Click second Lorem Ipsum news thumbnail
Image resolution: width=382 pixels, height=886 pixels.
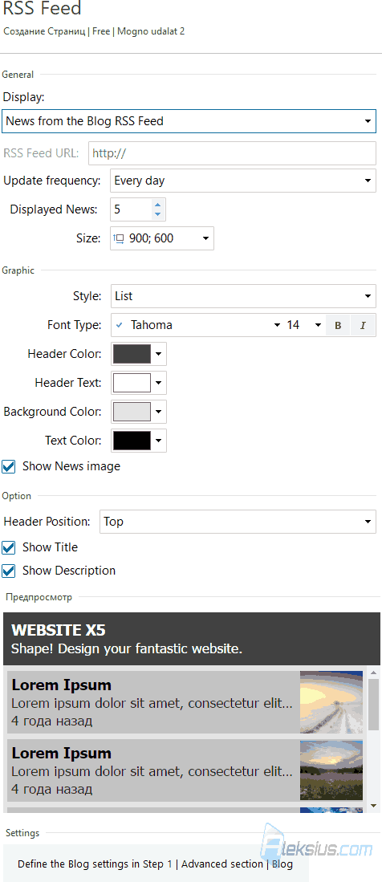point(331,770)
